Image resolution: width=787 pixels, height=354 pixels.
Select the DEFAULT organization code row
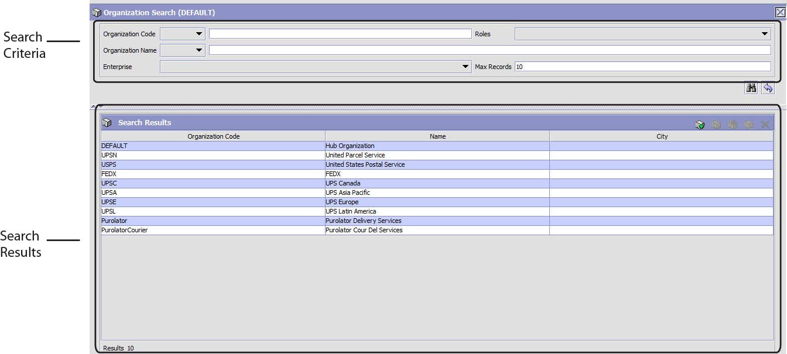pos(213,146)
